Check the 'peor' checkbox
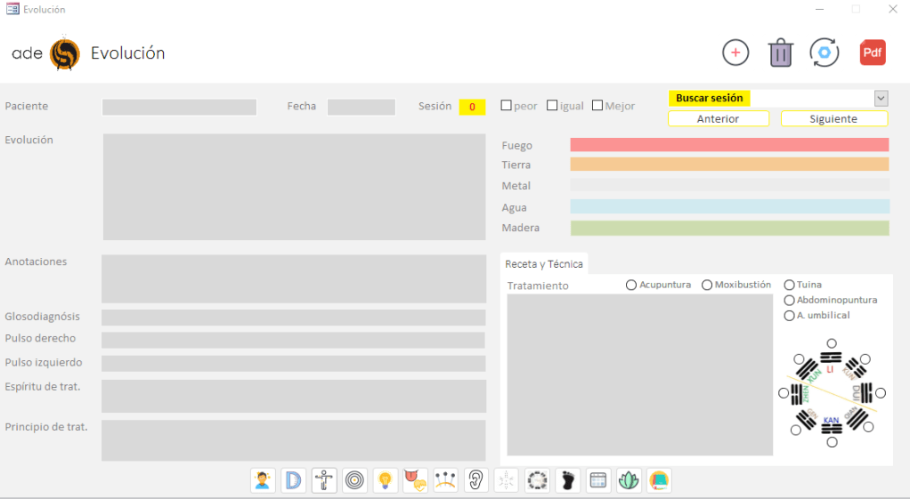This screenshot has width=910, height=499. (x=507, y=106)
